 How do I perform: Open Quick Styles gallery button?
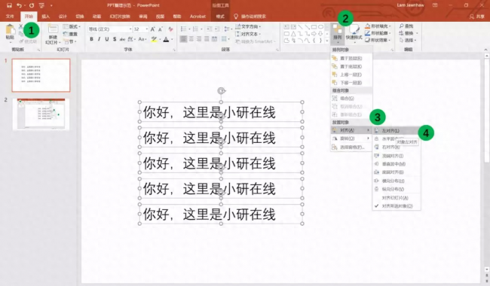354,34
